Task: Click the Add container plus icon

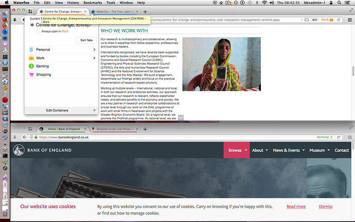Action: (95, 110)
